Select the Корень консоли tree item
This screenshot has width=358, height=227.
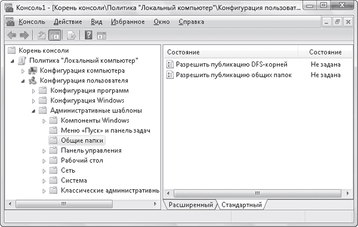pyautogui.click(x=44, y=50)
